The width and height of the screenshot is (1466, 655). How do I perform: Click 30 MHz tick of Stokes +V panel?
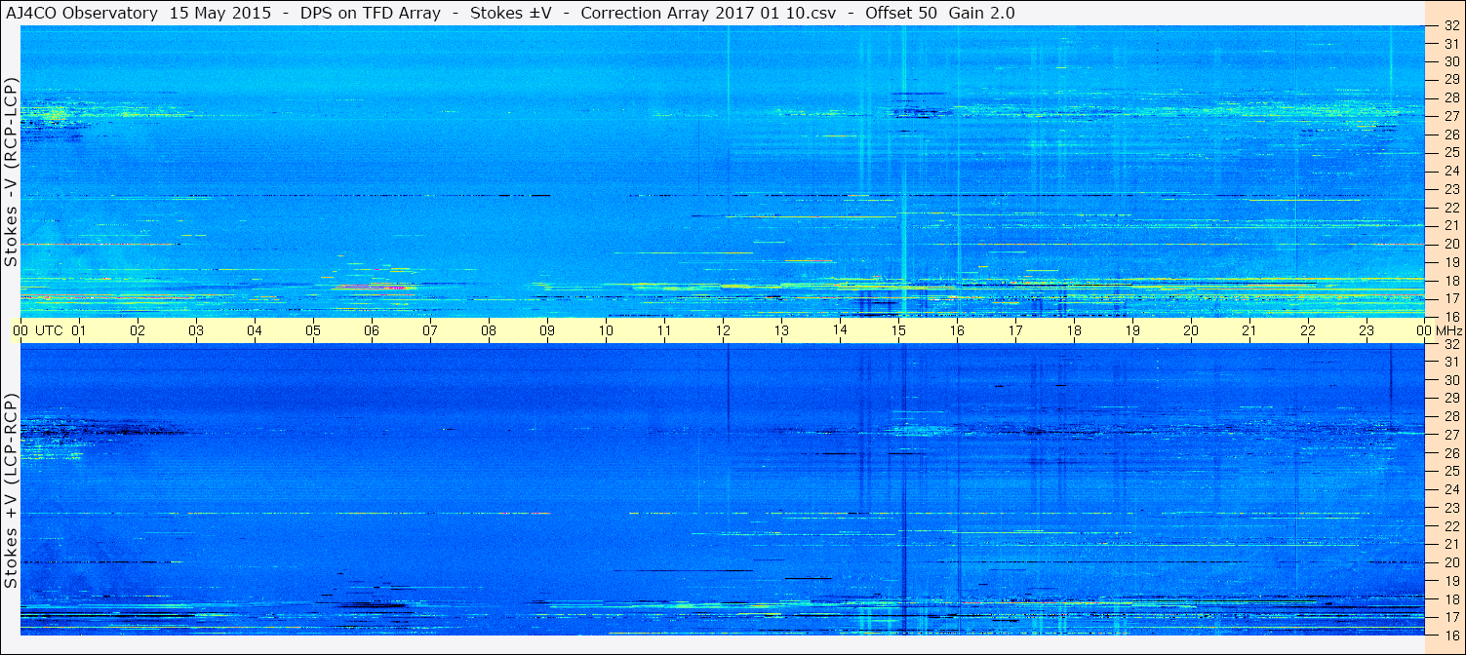(1451, 380)
